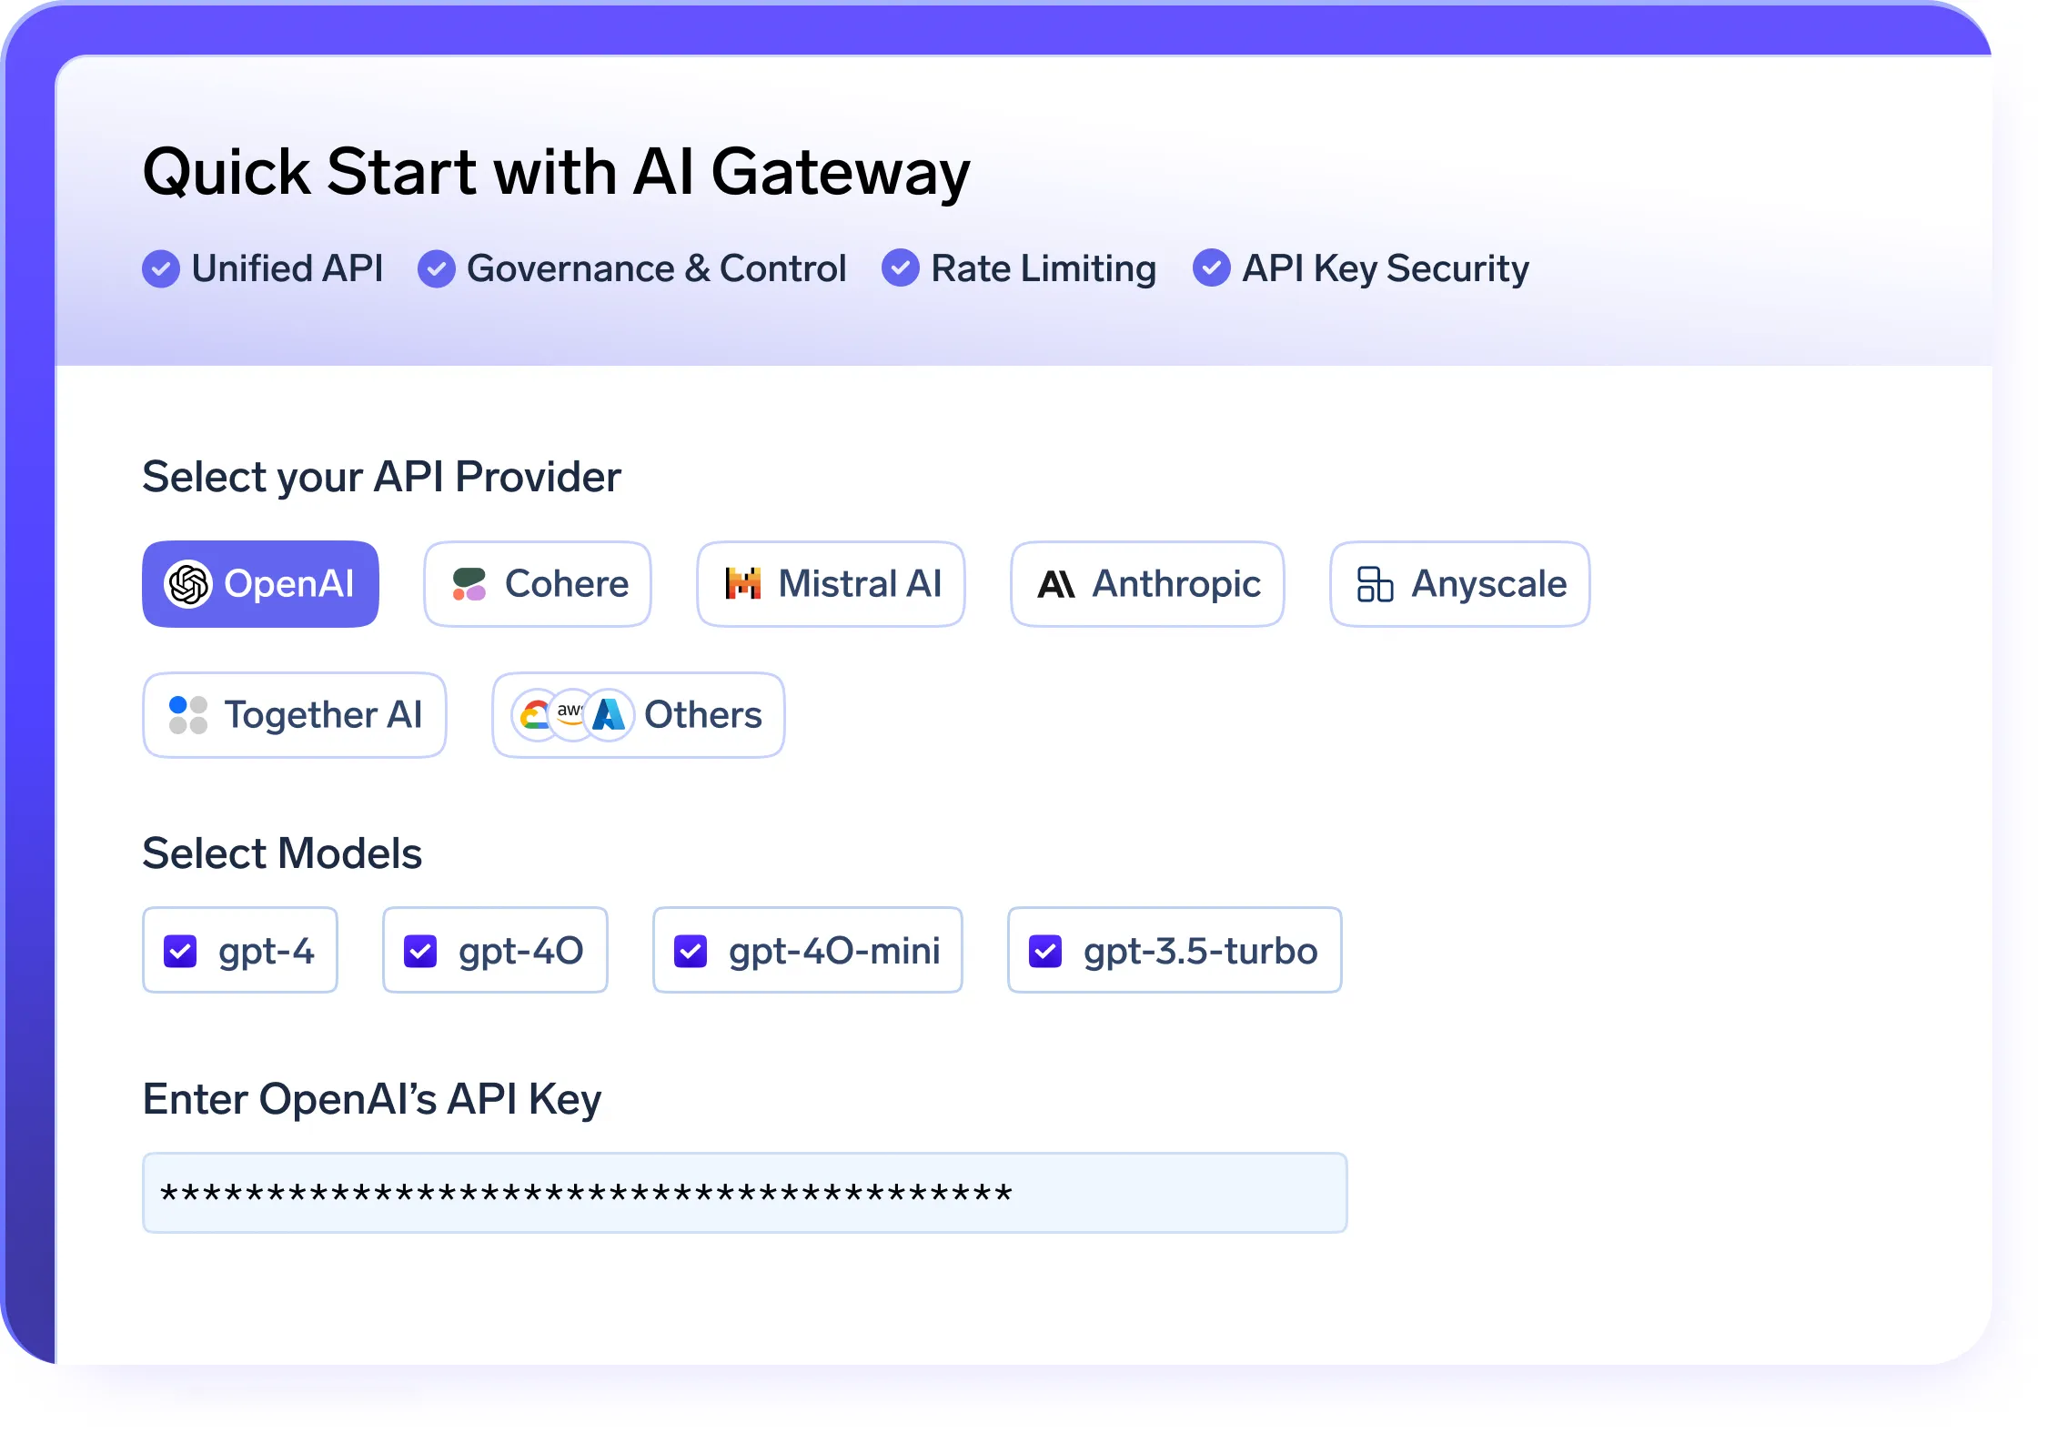Click the Governance & Control checkmark icon
This screenshot has height=1433, width=2047.
[x=437, y=268]
